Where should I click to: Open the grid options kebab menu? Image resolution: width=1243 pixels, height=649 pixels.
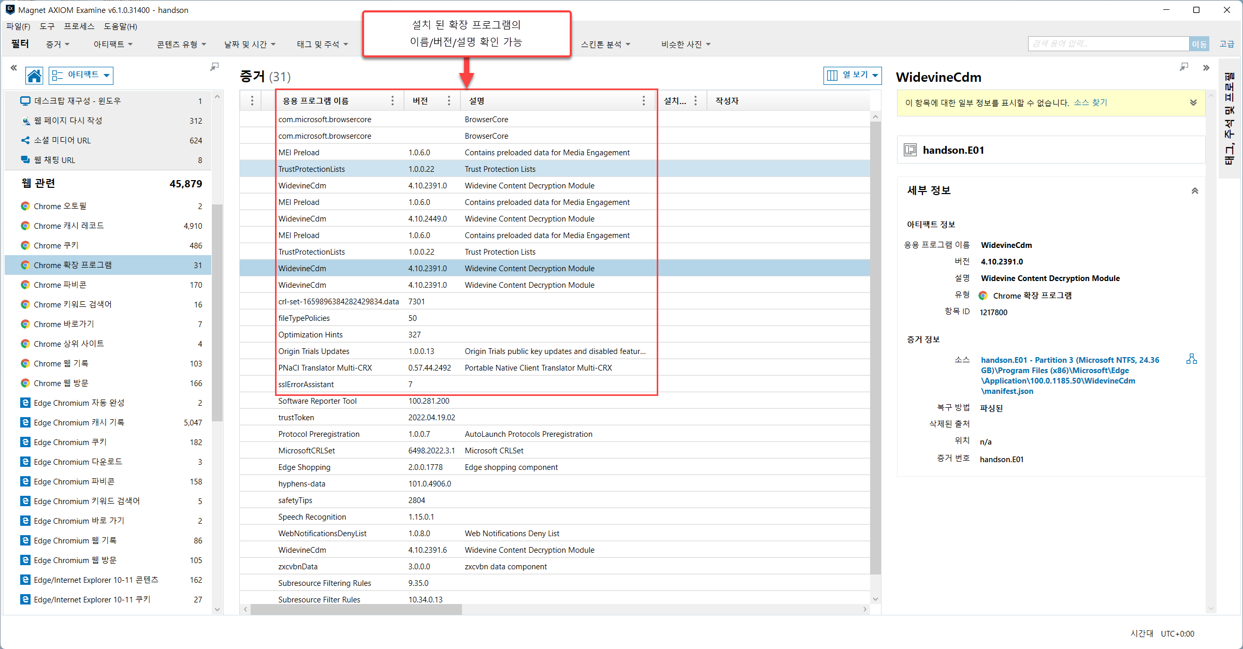point(252,101)
